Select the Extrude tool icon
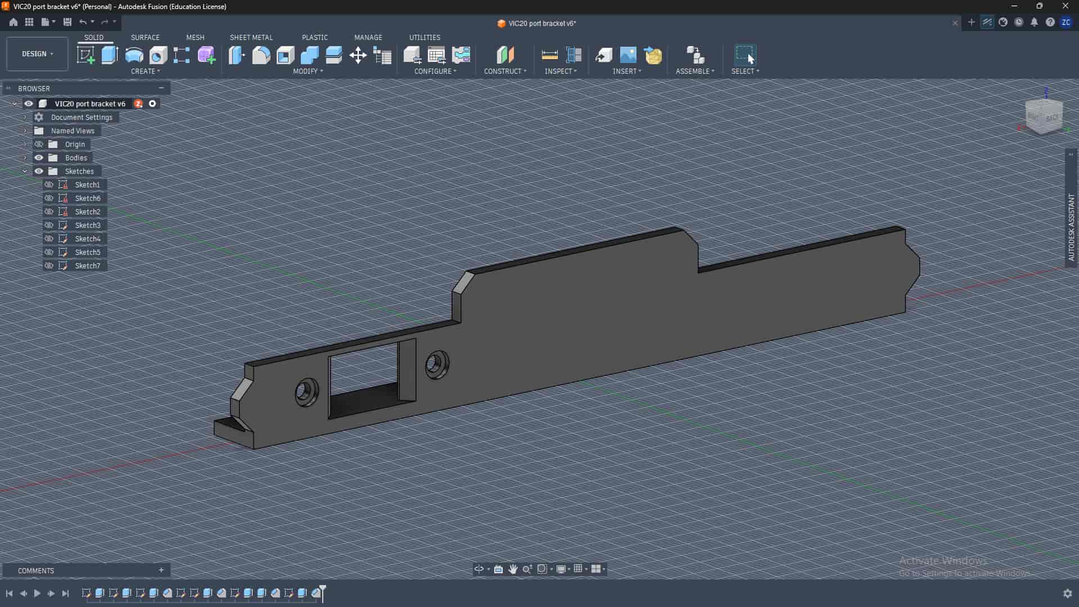1079x607 pixels. 110,55
